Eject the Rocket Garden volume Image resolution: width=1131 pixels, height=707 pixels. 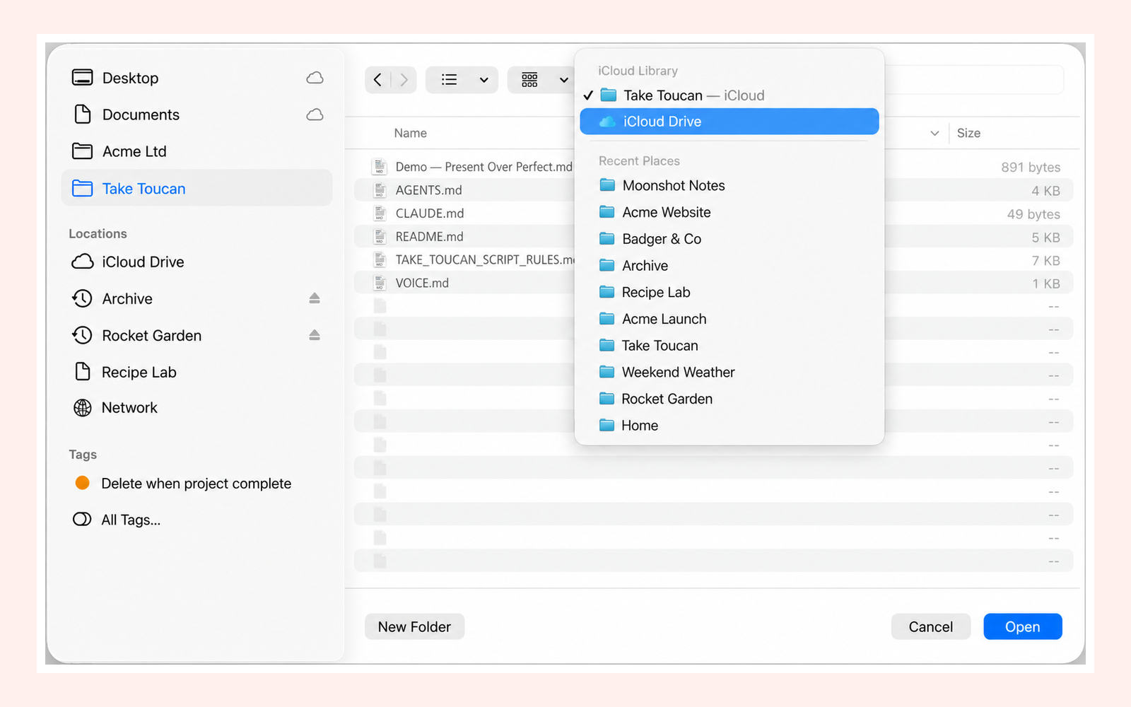[315, 335]
